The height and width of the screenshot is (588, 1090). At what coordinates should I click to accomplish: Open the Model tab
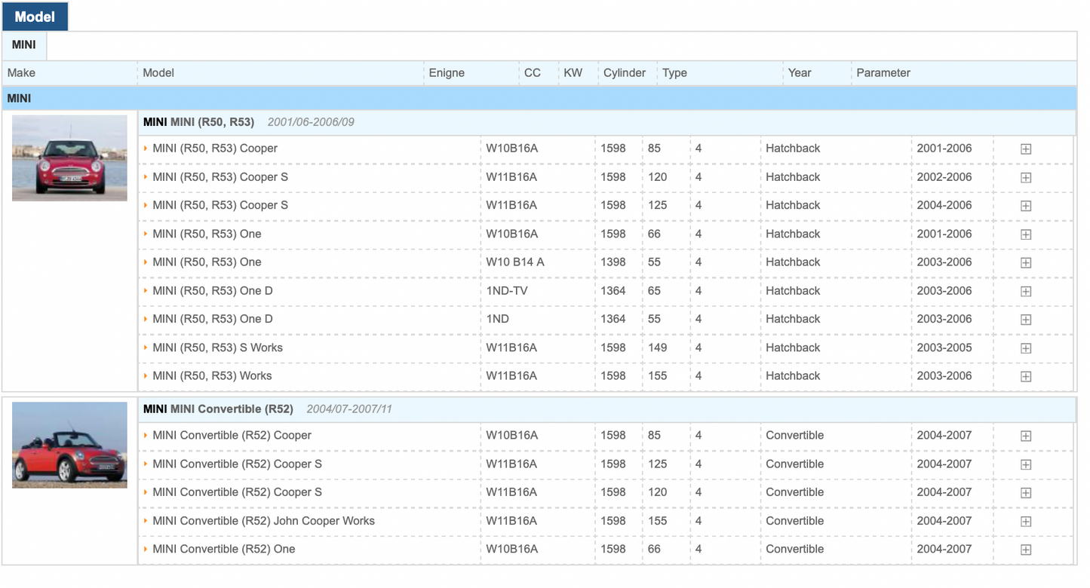35,17
